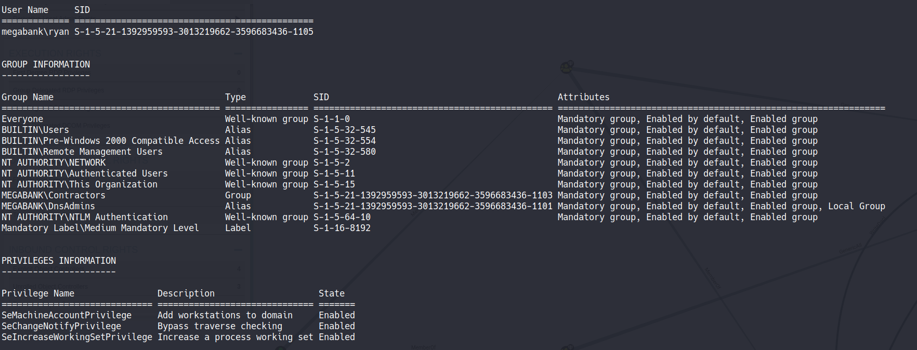The height and width of the screenshot is (350, 917).
Task: Click NT AUTHORITY\NTLM Authentication group name
Action: coord(85,217)
